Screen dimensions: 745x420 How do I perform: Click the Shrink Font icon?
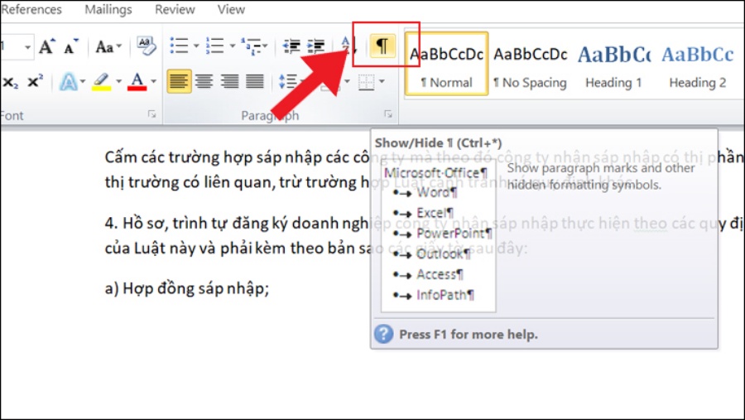70,46
